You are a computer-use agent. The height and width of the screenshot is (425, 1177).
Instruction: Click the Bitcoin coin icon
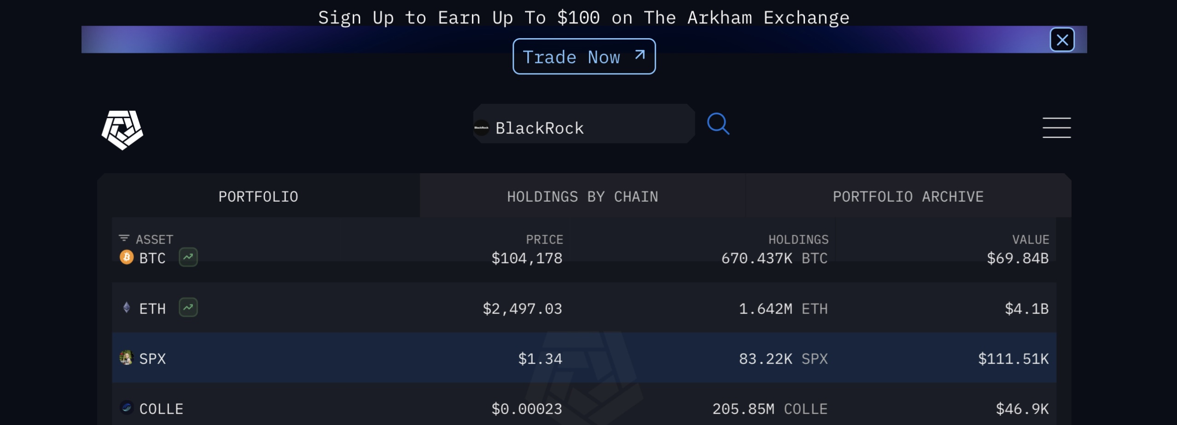pyautogui.click(x=127, y=257)
